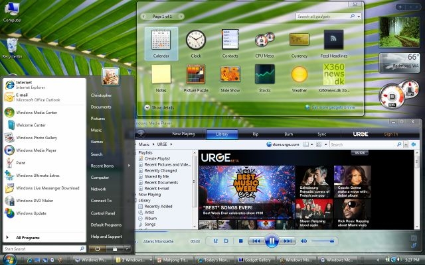Image resolution: width=425 pixels, height=265 pixels.
Task: Skip to the next track
Action: pyautogui.click(x=288, y=241)
